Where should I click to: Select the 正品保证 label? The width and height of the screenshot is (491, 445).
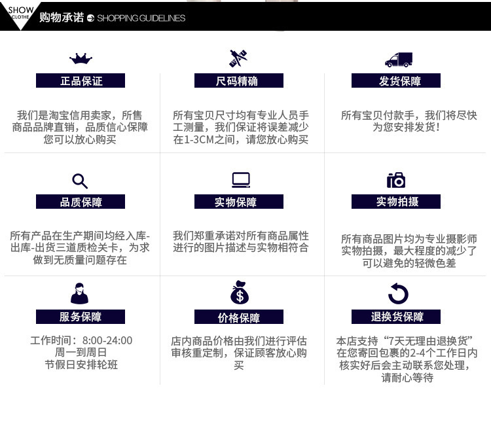point(81,80)
